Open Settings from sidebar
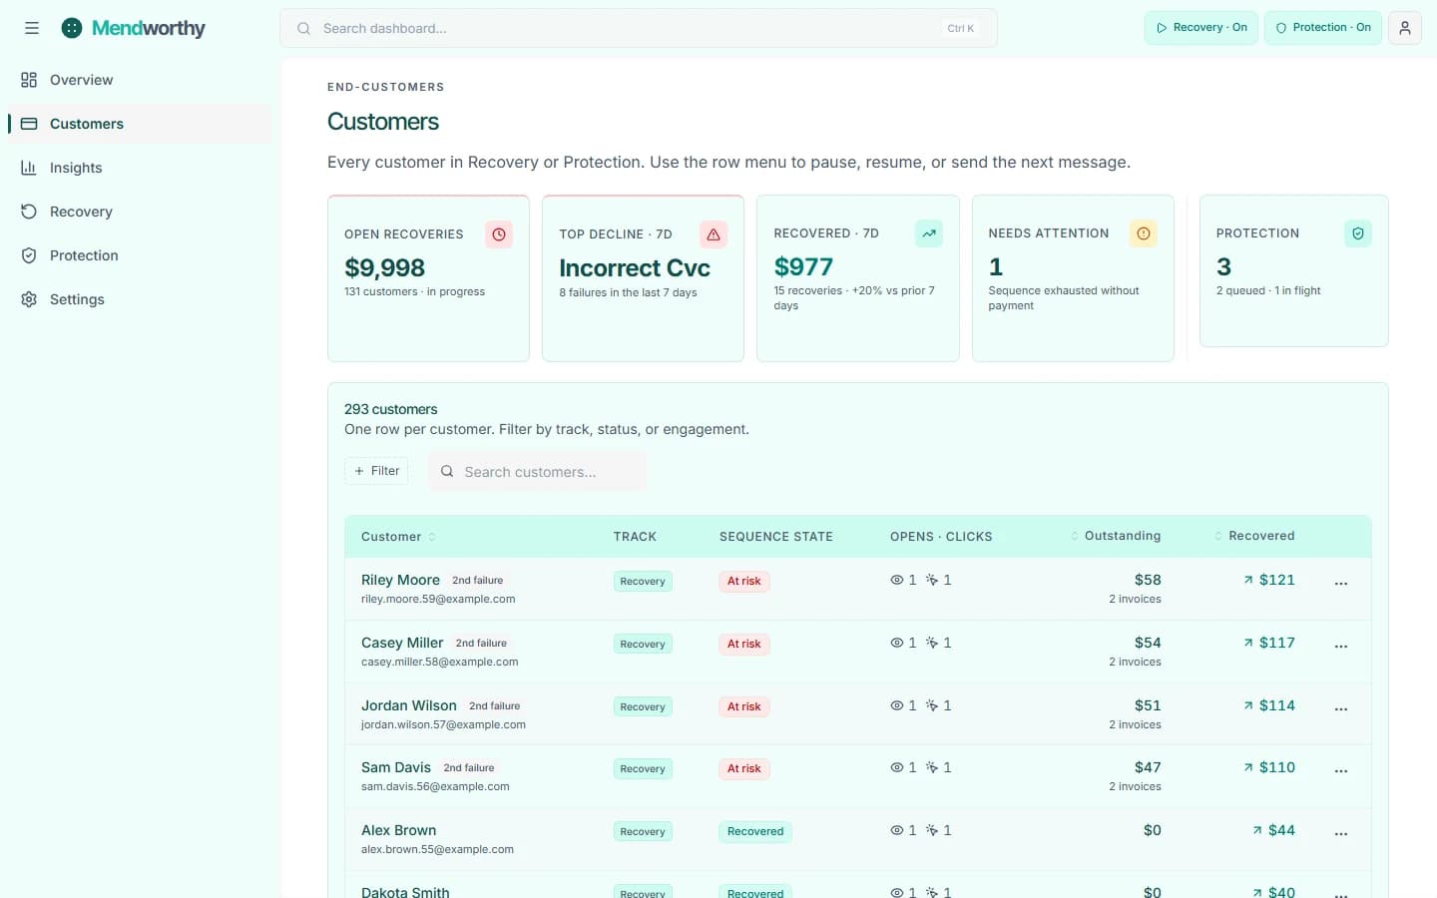Image resolution: width=1437 pixels, height=898 pixels. pyautogui.click(x=140, y=299)
